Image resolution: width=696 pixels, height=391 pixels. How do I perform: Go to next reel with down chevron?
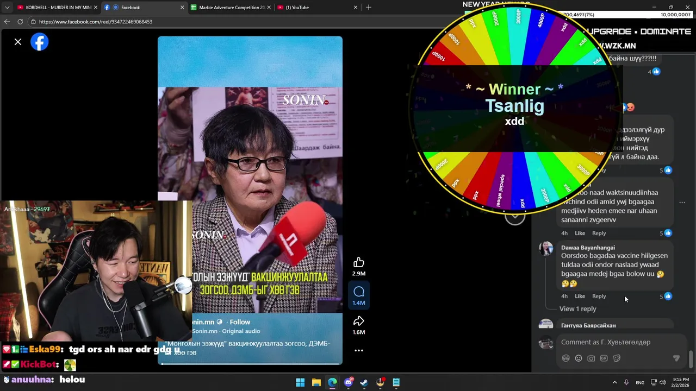[514, 217]
